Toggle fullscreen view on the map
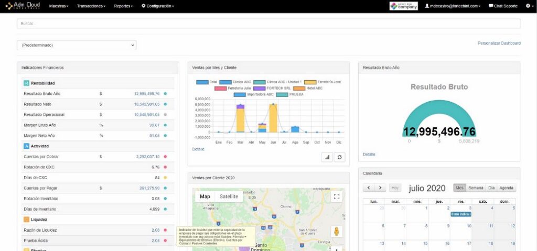537x251 pixels. (x=337, y=197)
